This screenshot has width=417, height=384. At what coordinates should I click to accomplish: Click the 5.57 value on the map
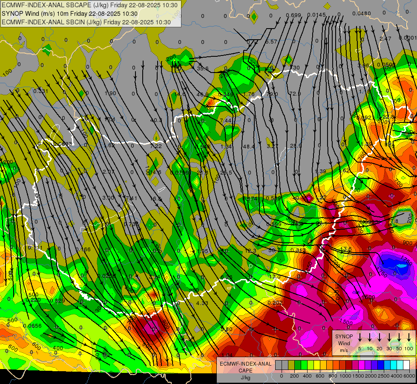(x=271, y=41)
